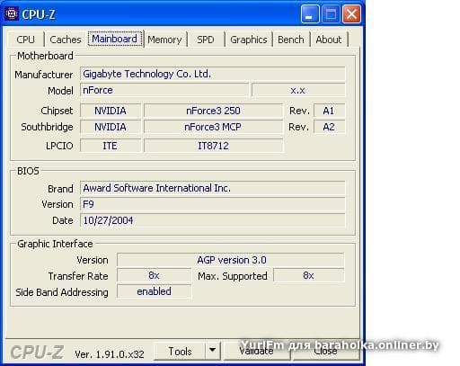Select the nForce3 MCP southbridge value

click(x=213, y=127)
